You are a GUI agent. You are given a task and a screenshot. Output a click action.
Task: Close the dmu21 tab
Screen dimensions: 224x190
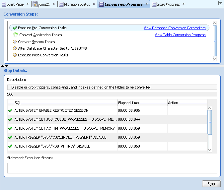point(54,4)
